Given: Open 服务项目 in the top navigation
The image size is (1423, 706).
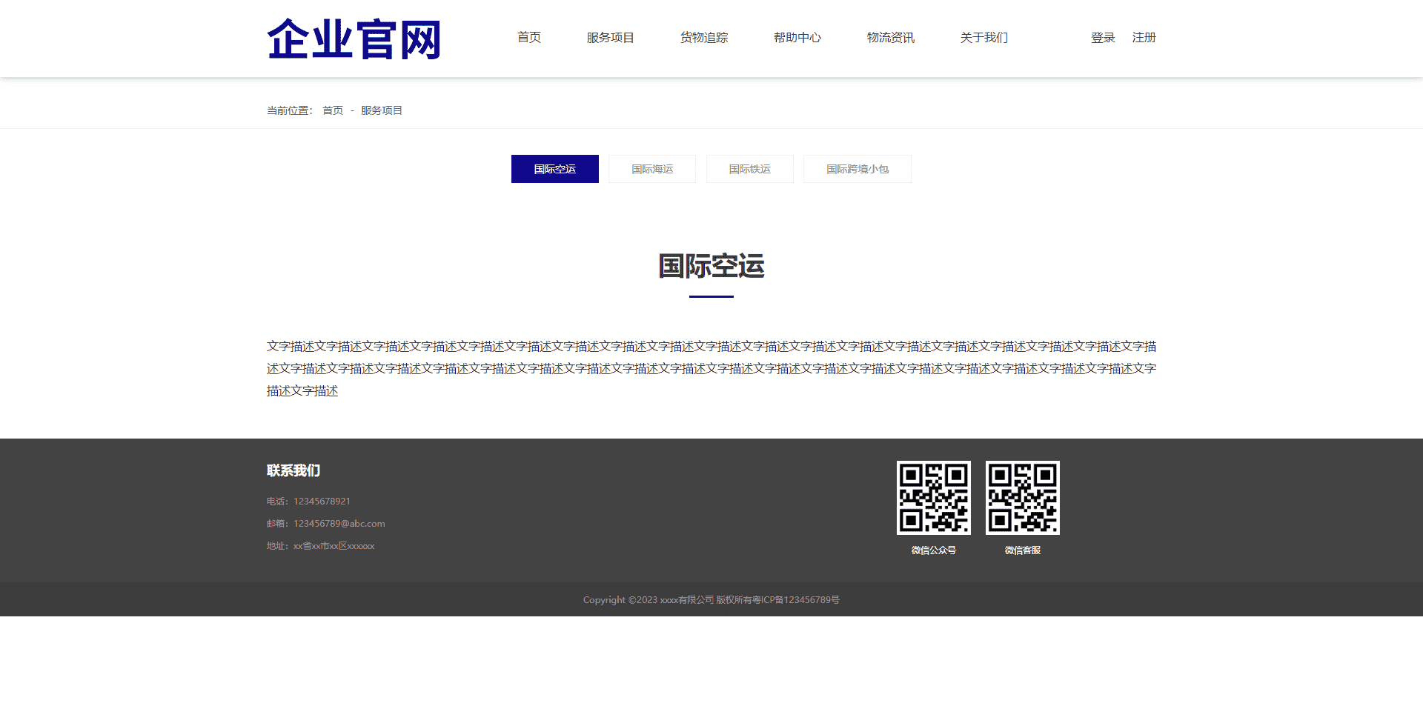Looking at the screenshot, I should click(x=611, y=38).
